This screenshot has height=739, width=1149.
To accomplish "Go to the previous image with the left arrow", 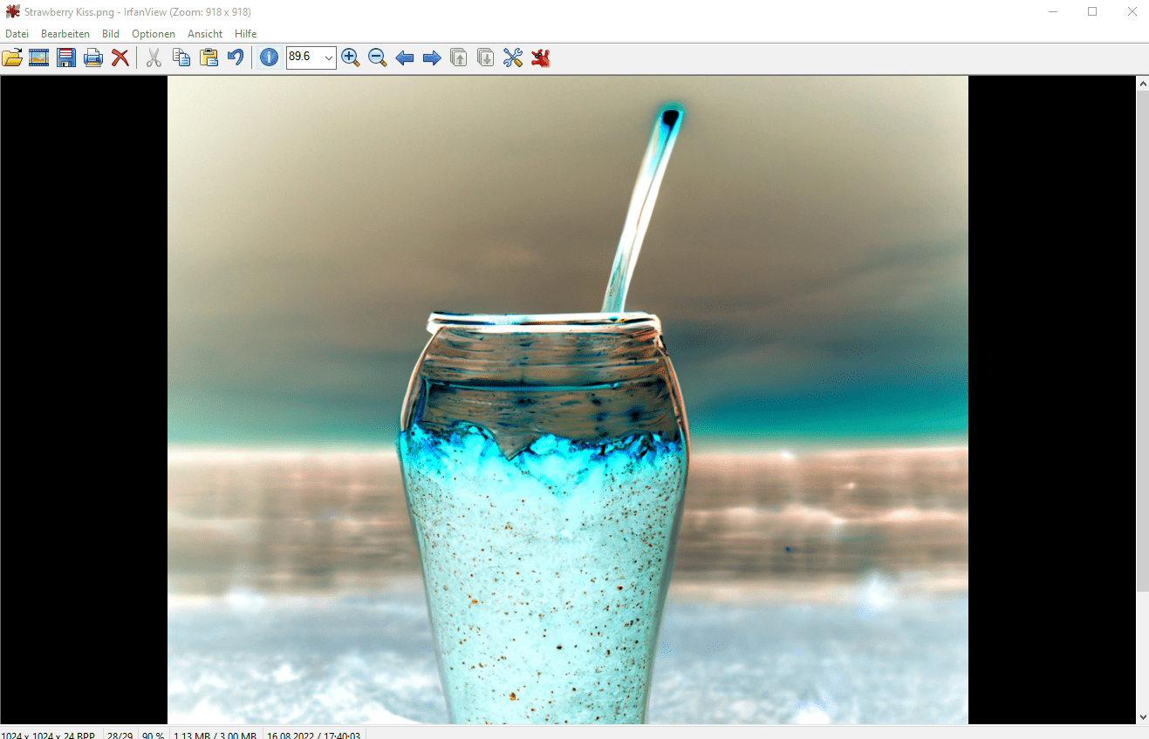I will [405, 58].
